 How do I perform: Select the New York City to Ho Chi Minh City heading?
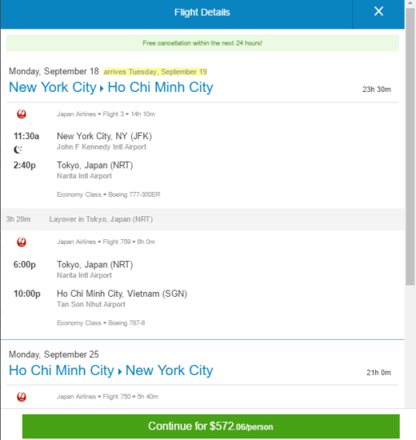111,87
